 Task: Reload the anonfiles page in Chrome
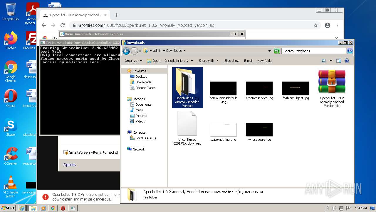click(x=63, y=25)
